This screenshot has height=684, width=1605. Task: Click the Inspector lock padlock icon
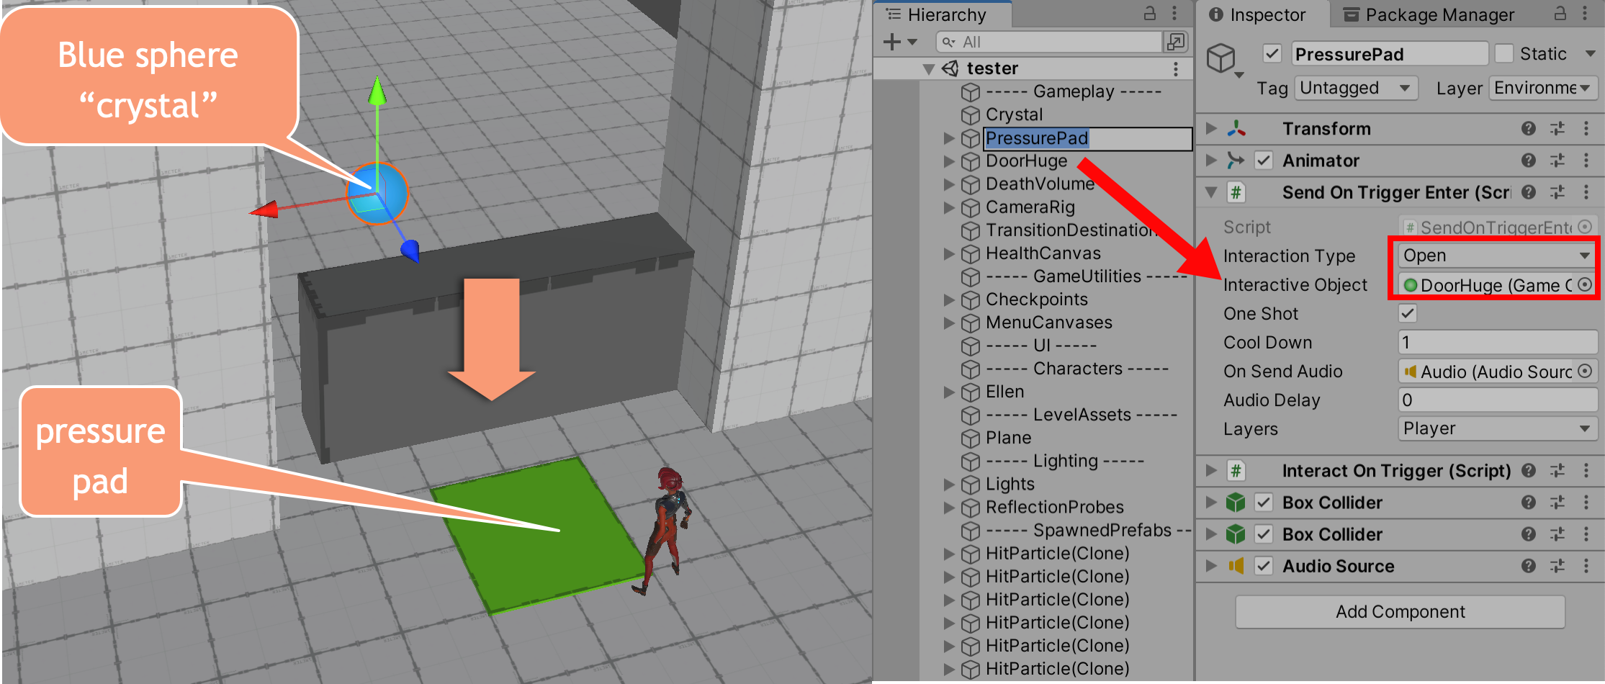click(1560, 14)
